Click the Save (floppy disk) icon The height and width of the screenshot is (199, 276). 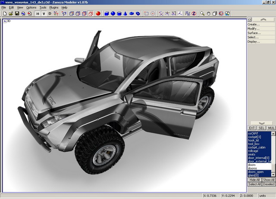click(17, 14)
